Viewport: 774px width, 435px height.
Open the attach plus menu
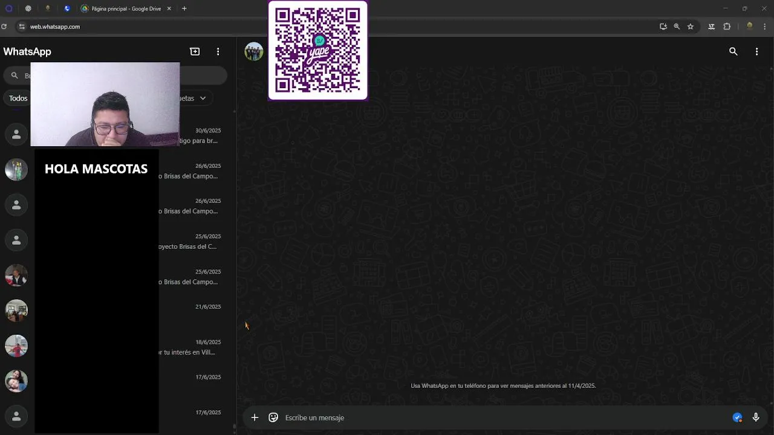tap(255, 417)
